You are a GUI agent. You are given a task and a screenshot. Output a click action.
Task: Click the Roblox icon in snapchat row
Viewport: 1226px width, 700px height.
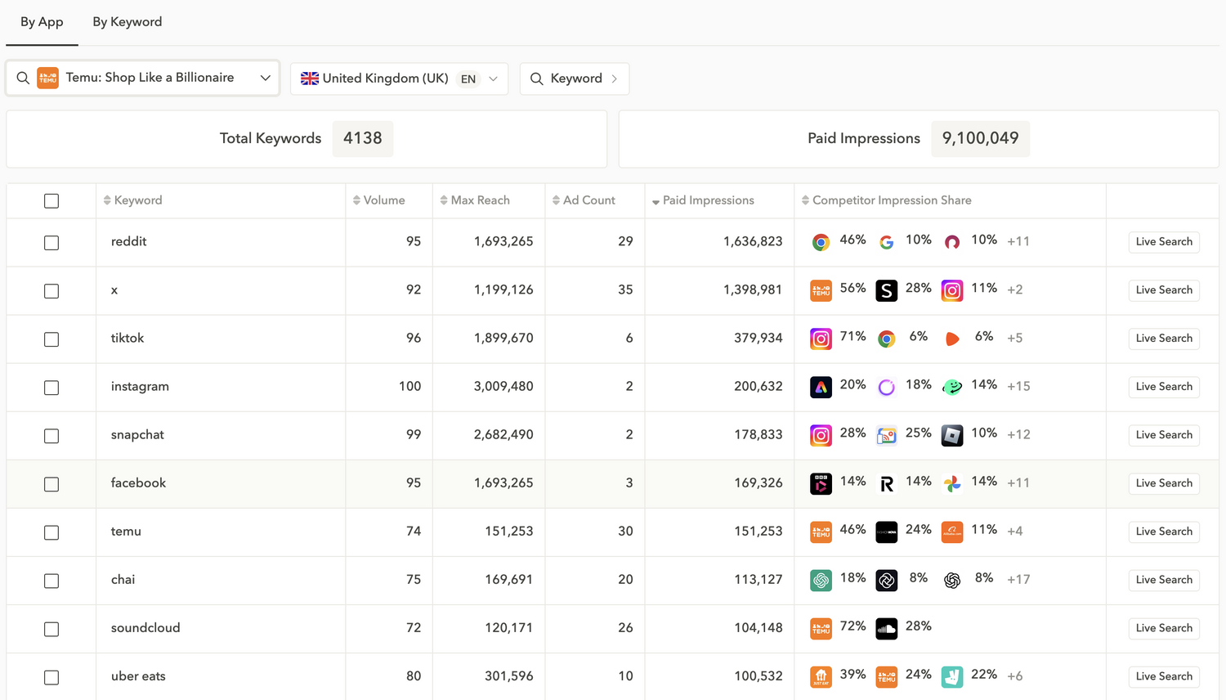pos(952,435)
